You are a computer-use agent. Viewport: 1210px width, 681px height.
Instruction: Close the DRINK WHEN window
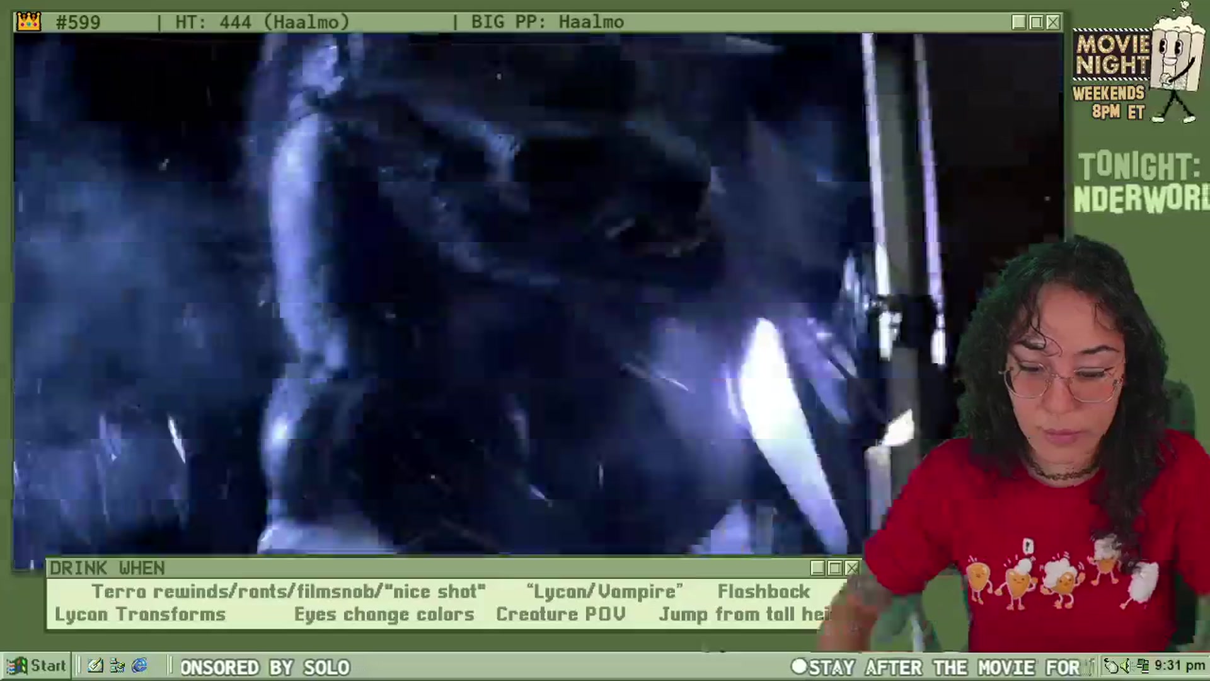click(851, 568)
